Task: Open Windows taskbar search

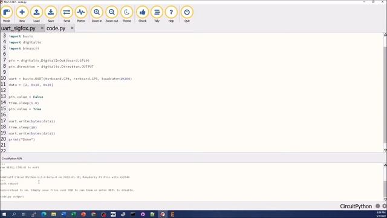Action: 14,214
